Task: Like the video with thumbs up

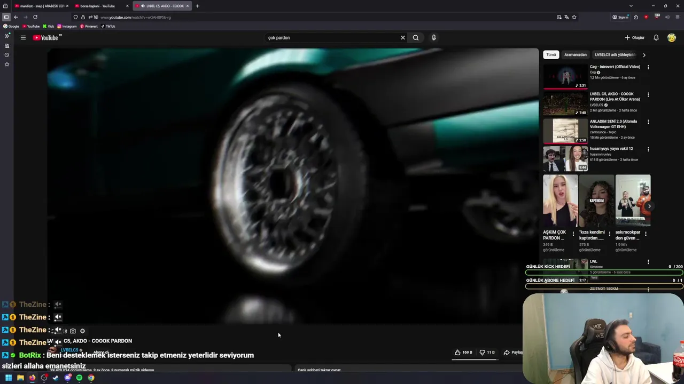Action: [463, 353]
